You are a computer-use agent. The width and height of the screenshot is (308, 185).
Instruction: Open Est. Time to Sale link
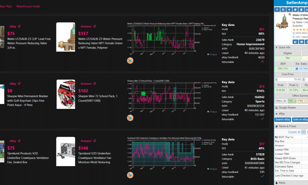(x=284, y=171)
